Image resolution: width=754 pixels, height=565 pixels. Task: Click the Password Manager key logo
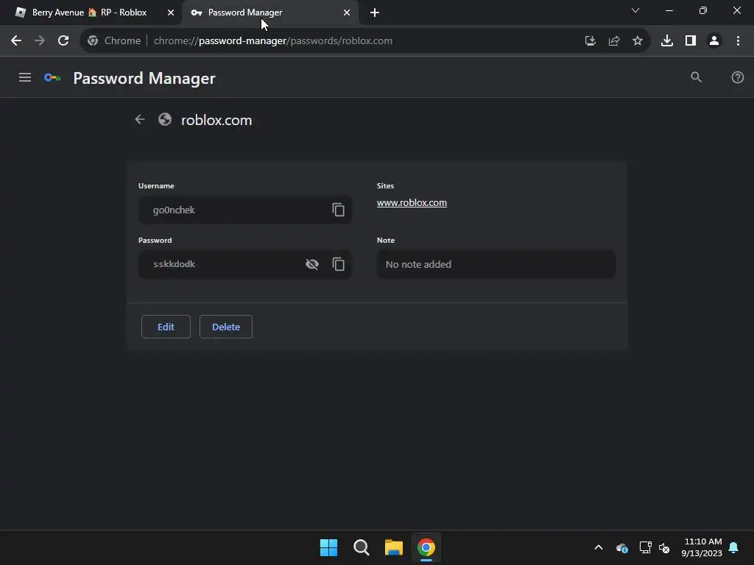tap(52, 78)
